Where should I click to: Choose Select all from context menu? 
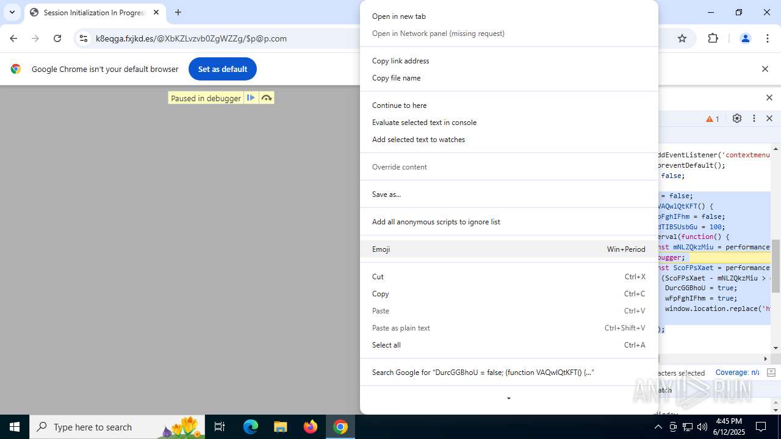509,345
